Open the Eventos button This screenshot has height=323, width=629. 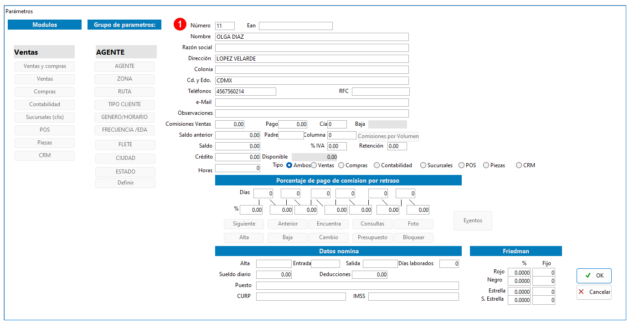click(x=473, y=220)
